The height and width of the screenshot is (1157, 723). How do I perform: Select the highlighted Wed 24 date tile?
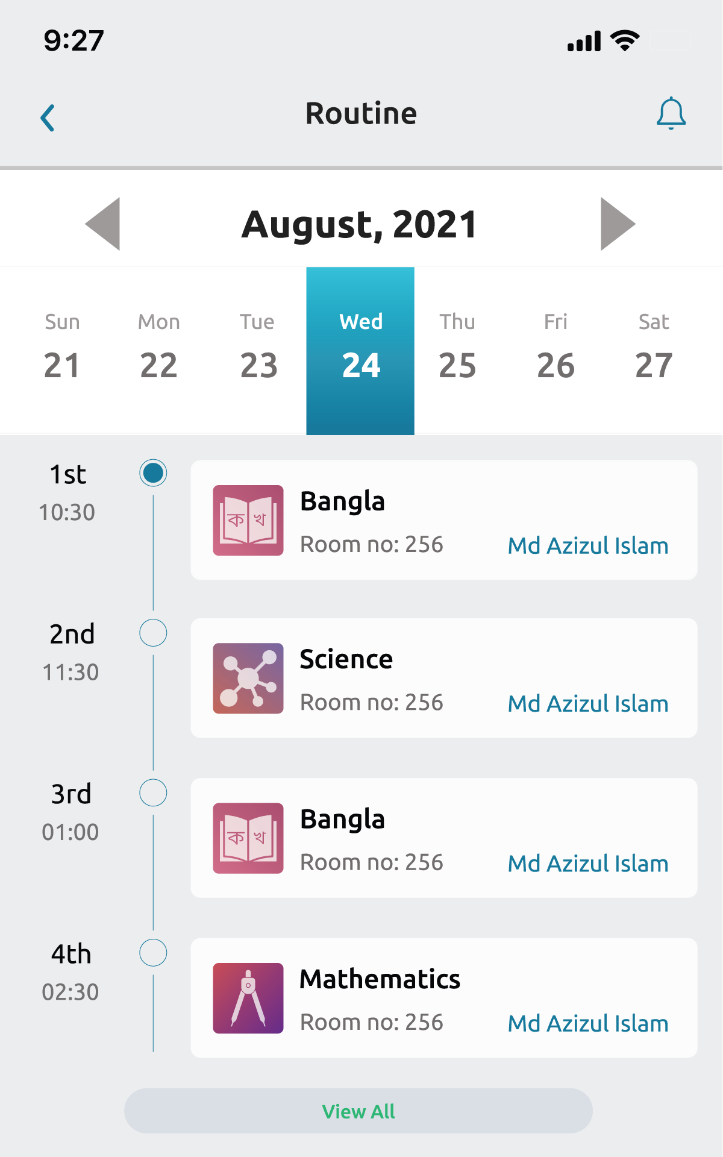point(360,350)
